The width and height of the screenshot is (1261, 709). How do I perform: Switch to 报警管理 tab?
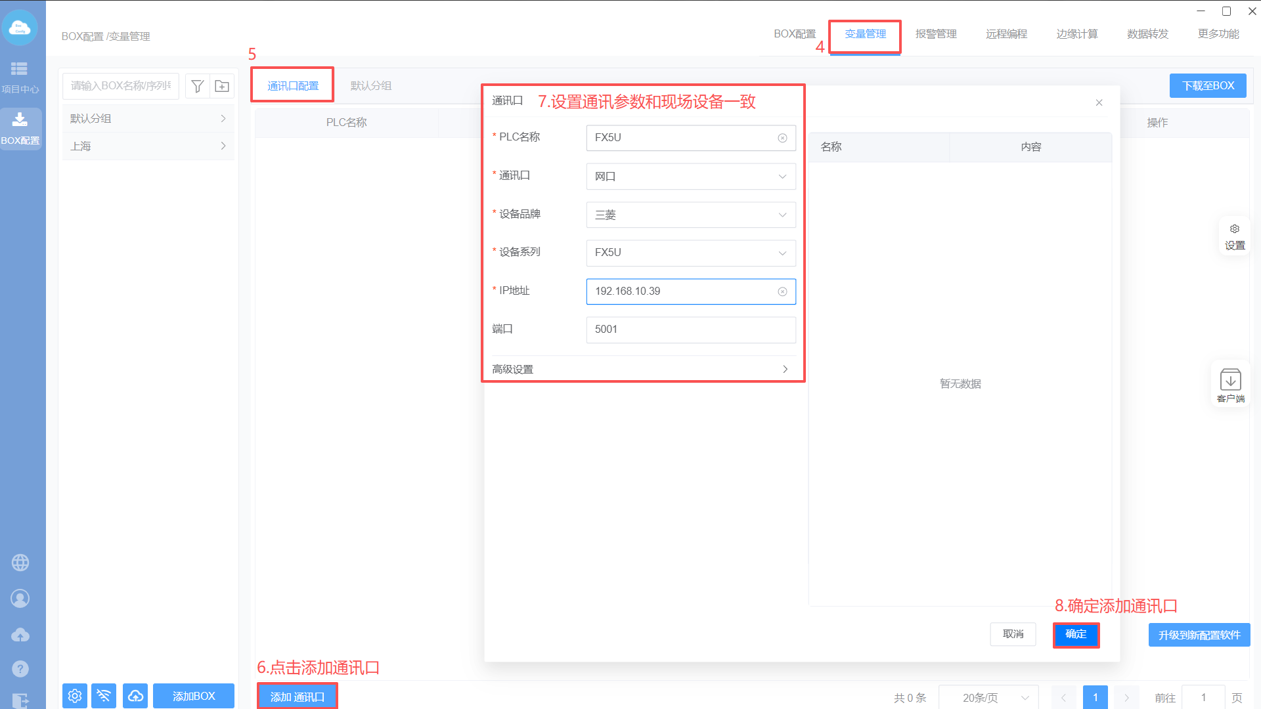tap(936, 34)
